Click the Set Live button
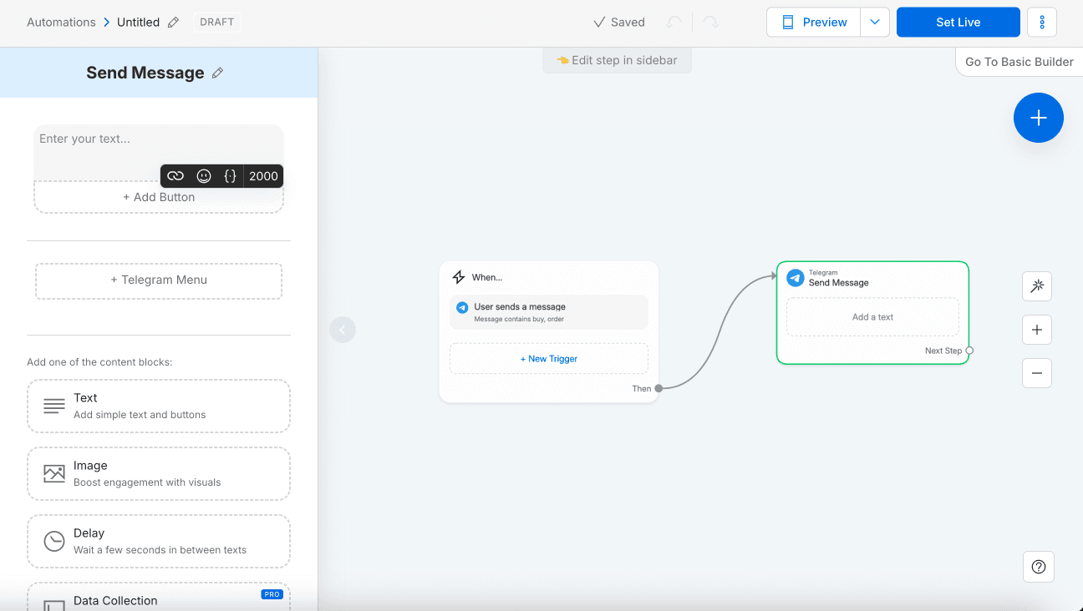This screenshot has width=1083, height=611. 958,23
